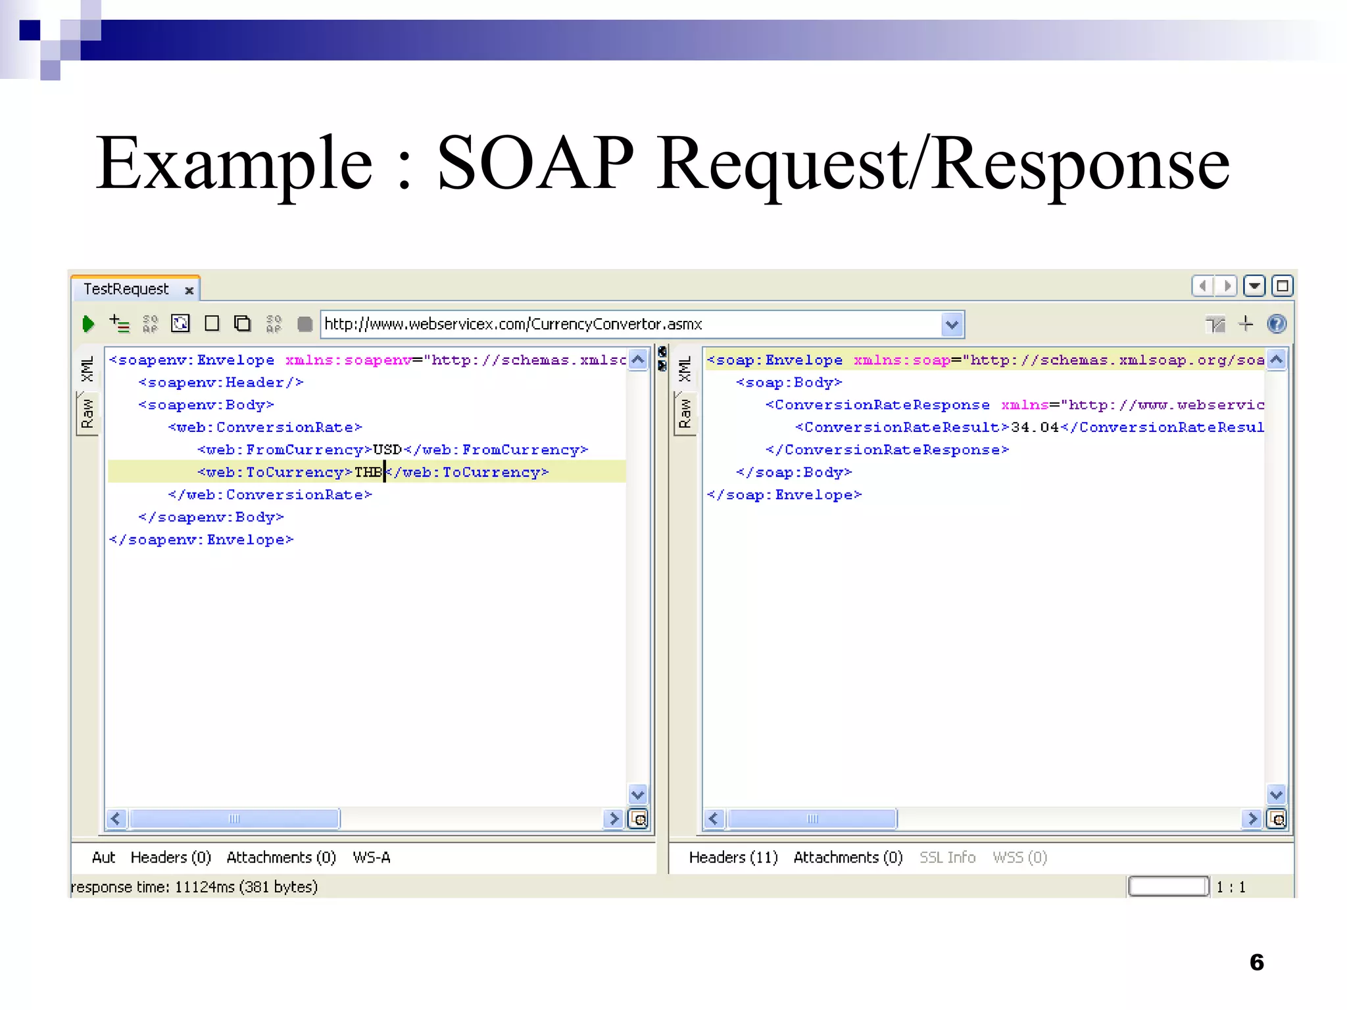Click the green submit request play button
Screen dimensions: 1347x1010
click(x=88, y=324)
